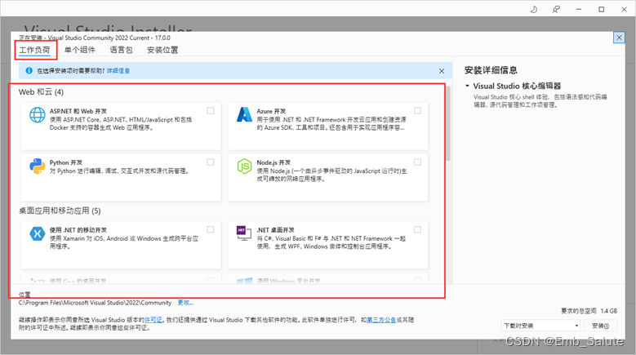Open the 许可证 license link
This screenshot has width=636, height=355.
pyautogui.click(x=153, y=320)
